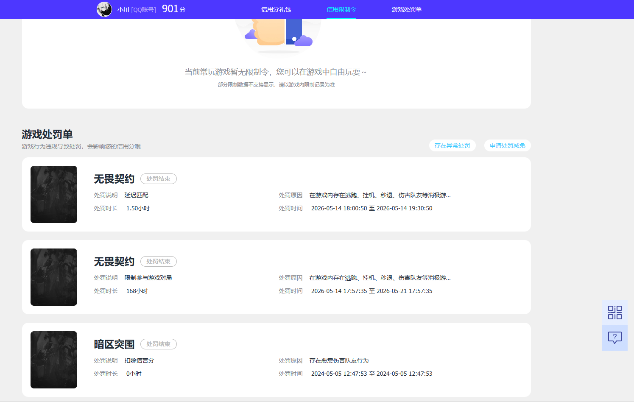Click the 游戏行为违规导致处罚 subtitle
This screenshot has width=634, height=402.
click(x=81, y=146)
